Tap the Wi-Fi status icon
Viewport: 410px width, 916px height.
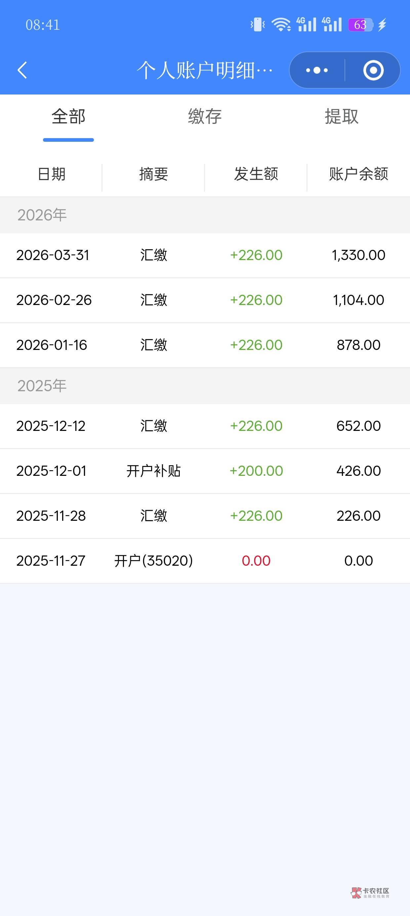point(281,24)
